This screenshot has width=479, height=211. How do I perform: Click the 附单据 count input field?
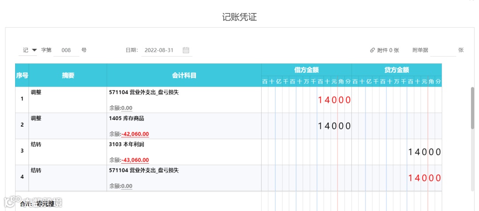(443, 51)
